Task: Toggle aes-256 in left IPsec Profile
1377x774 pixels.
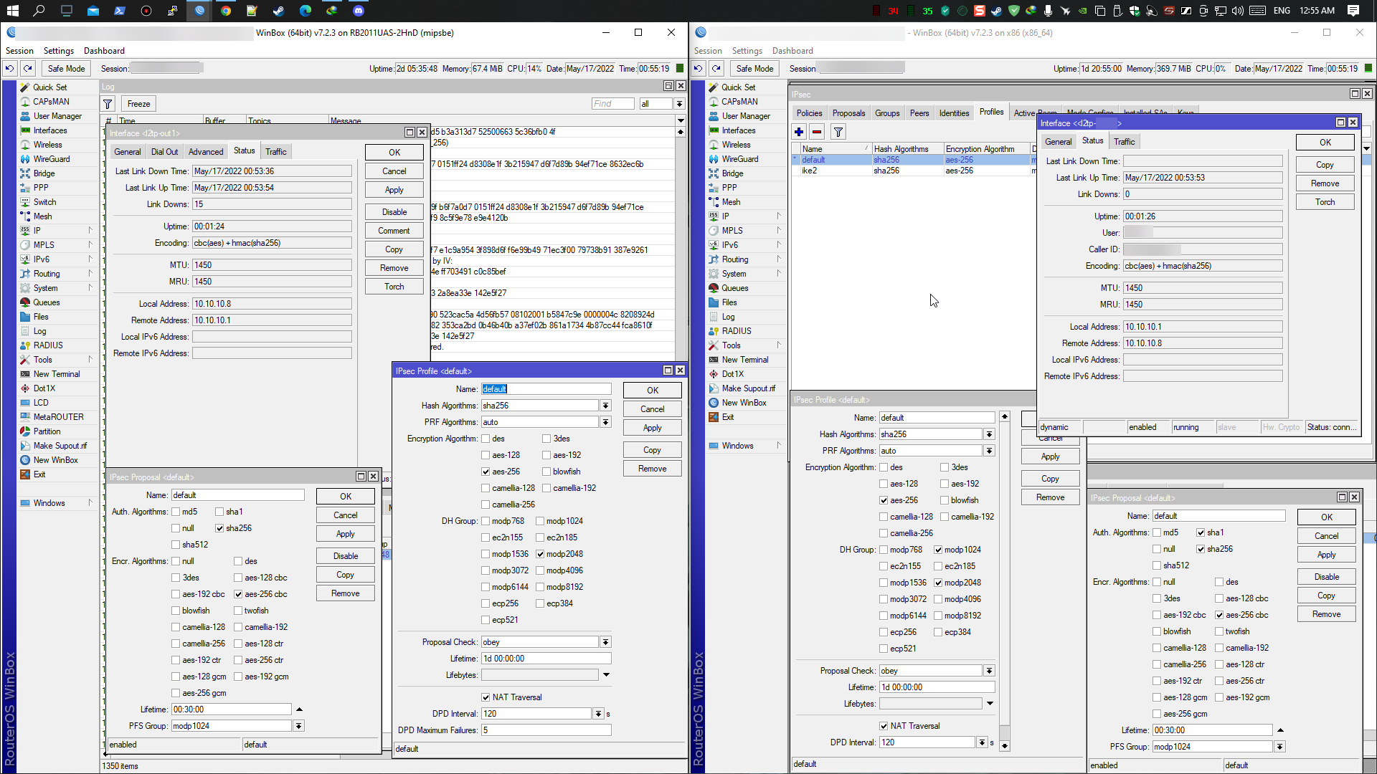Action: [x=486, y=472]
